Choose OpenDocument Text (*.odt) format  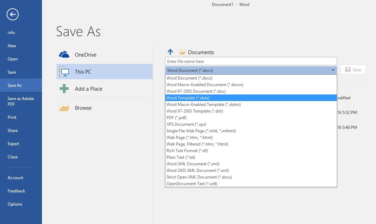point(192,184)
